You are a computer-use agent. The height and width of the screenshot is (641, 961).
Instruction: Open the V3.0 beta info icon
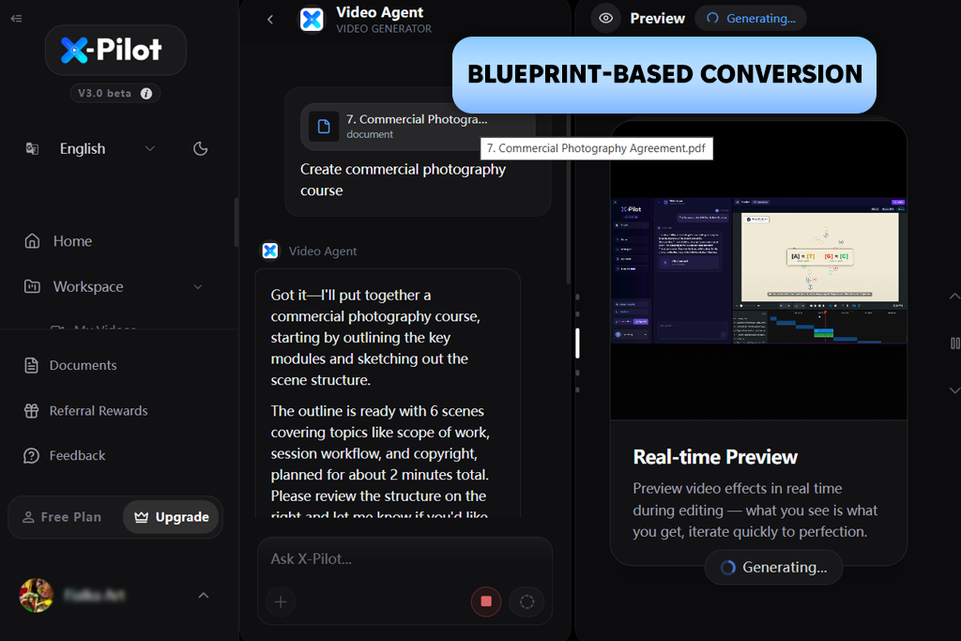[x=146, y=93]
